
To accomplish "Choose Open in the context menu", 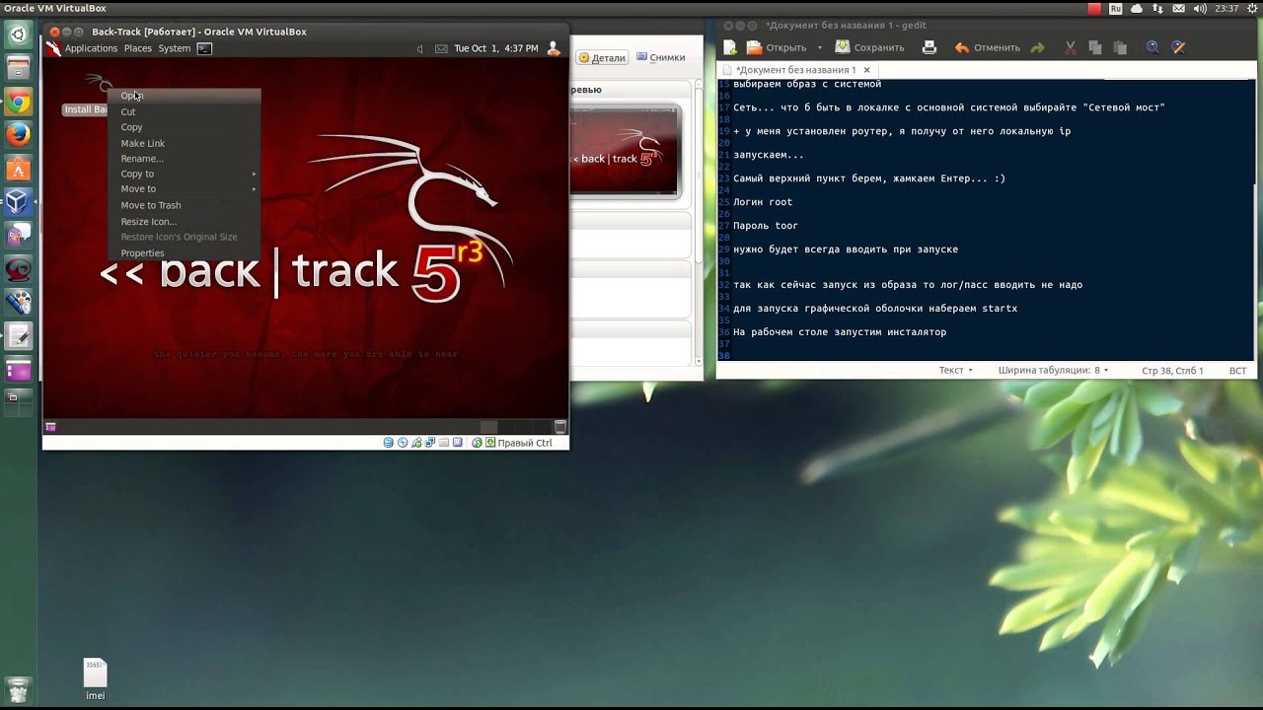I will 184,96.
